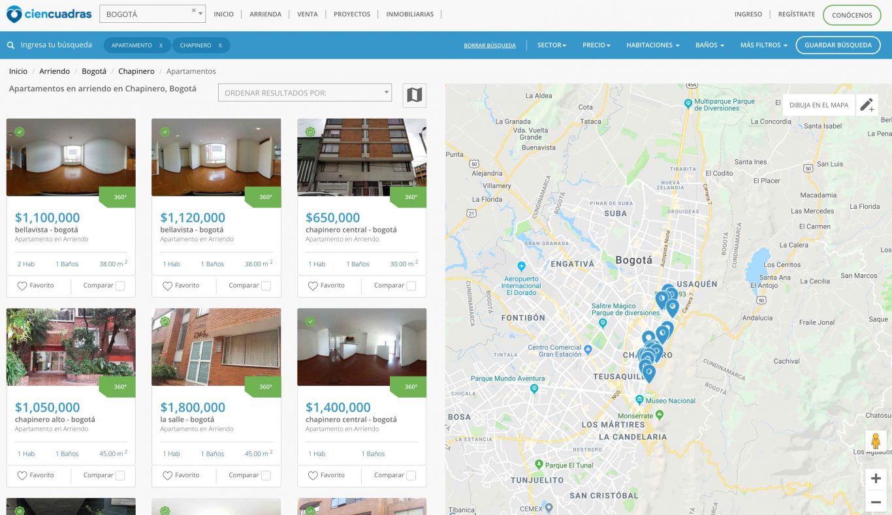Viewport: 892px width, 515px height.
Task: Zoom in on the map
Action: [x=876, y=478]
